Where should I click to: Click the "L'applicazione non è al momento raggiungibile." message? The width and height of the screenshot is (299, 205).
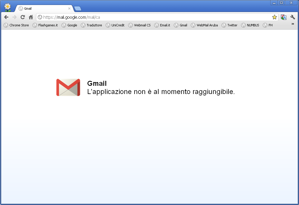click(161, 92)
